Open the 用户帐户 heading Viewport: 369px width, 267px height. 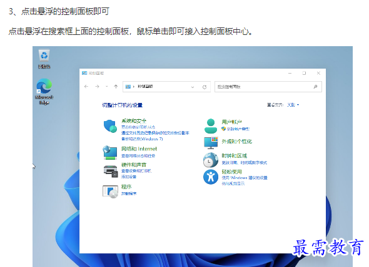click(x=231, y=122)
